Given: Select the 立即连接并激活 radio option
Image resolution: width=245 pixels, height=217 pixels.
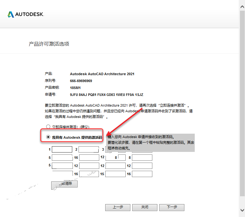Looking at the screenshot, I should click(48, 126).
